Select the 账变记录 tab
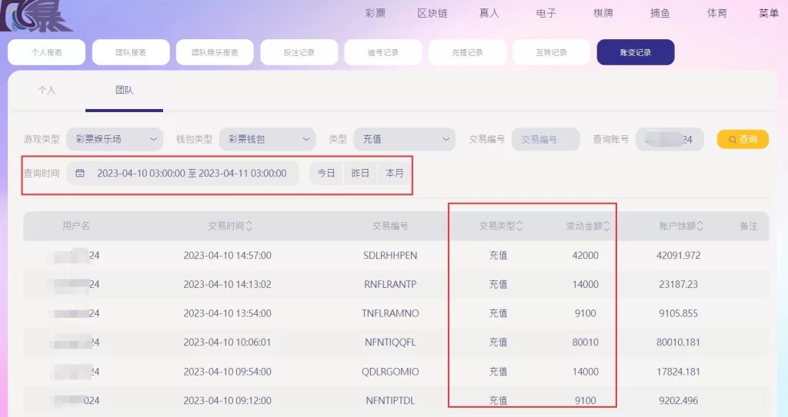This screenshot has height=417, width=788. pos(636,52)
